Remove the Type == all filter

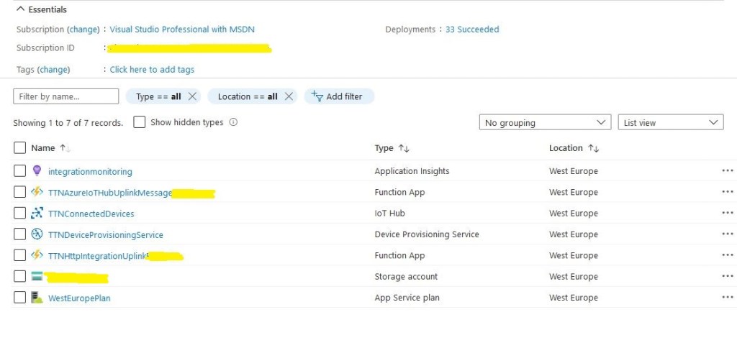point(192,96)
